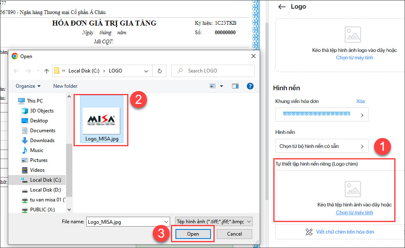The image size is (405, 248).
Task: Open the tu van misa 01 network drive
Action: pos(43,200)
